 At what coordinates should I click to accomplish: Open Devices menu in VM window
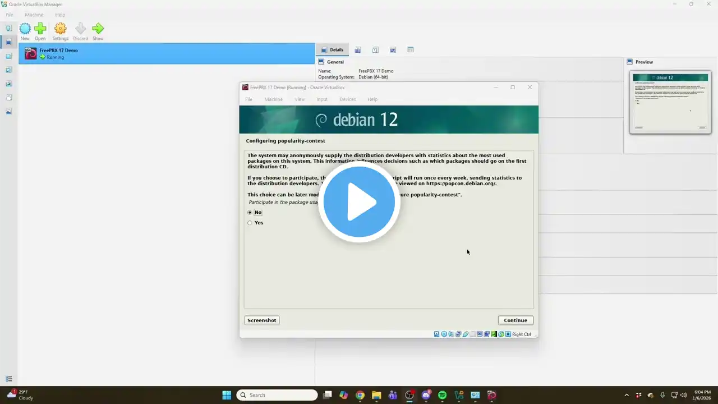pos(347,99)
